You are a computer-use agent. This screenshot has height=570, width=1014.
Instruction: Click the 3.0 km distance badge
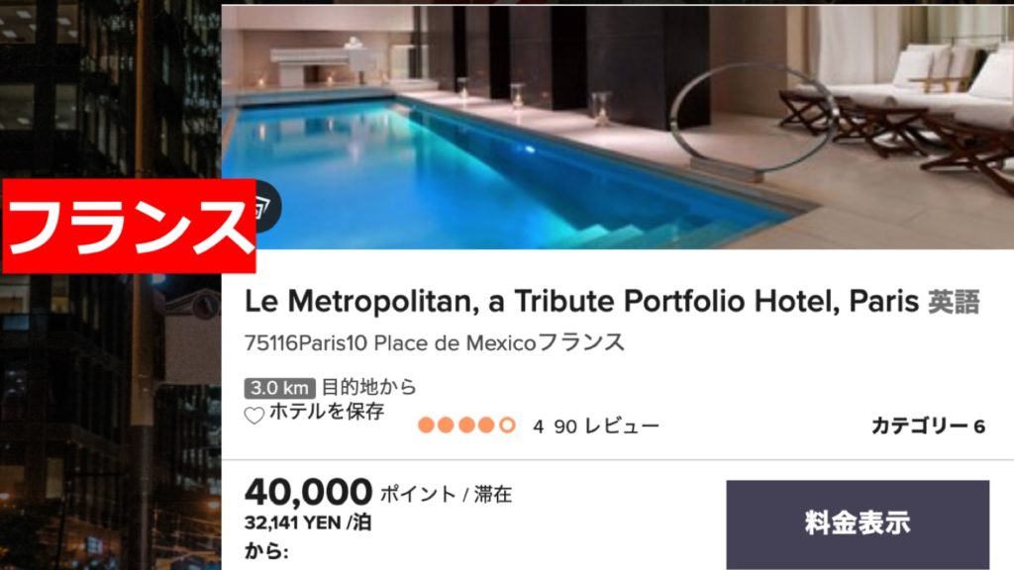pyautogui.click(x=279, y=388)
